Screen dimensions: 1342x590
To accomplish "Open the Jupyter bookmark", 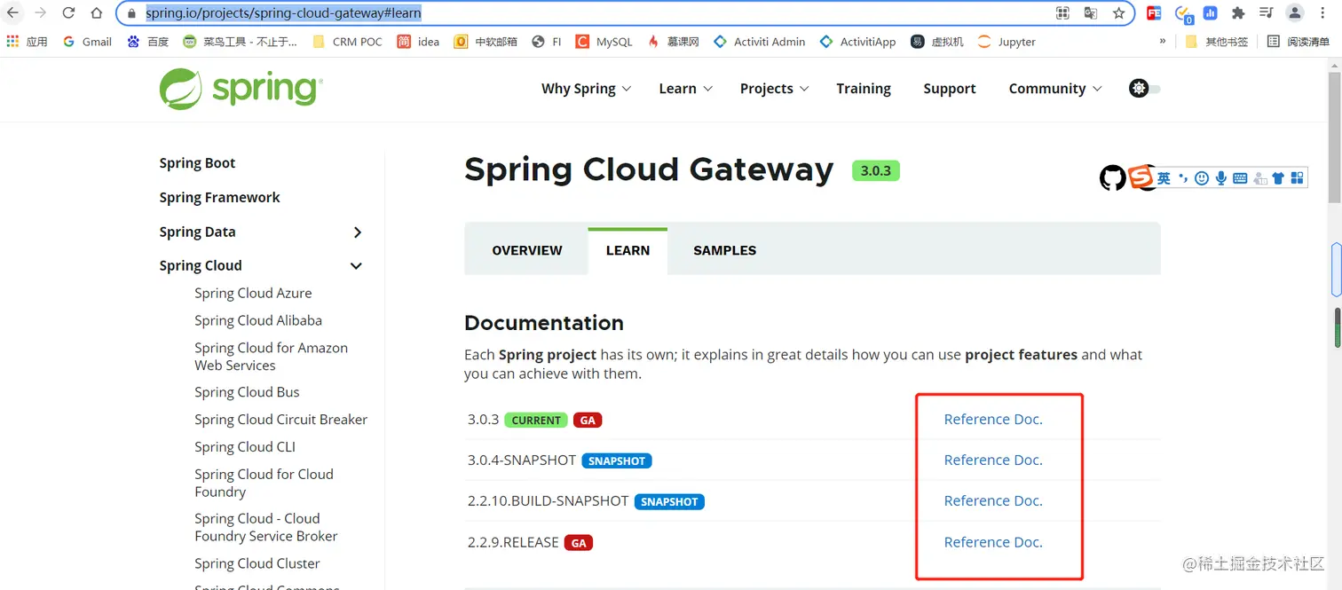I will click(x=1006, y=42).
